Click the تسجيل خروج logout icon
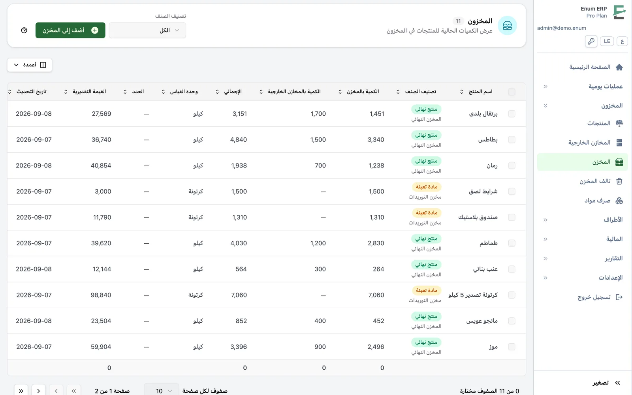This screenshot has height=395, width=632. pyautogui.click(x=619, y=297)
